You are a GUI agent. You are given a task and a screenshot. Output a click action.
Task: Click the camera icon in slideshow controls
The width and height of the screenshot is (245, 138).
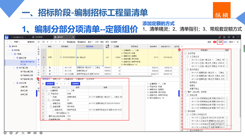coord(29,133)
